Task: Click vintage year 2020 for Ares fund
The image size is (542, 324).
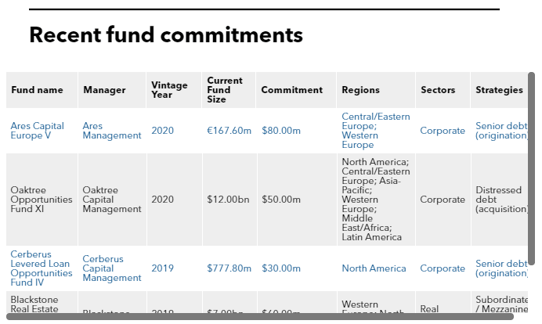Action: [162, 131]
